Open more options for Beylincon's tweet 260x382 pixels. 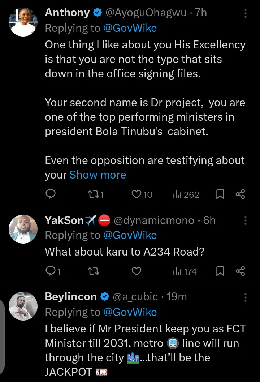point(246,297)
